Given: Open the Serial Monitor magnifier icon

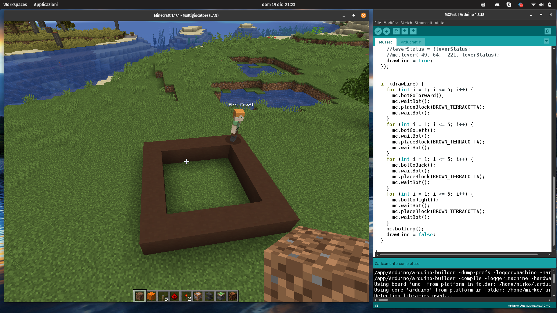Looking at the screenshot, I should tap(548, 31).
